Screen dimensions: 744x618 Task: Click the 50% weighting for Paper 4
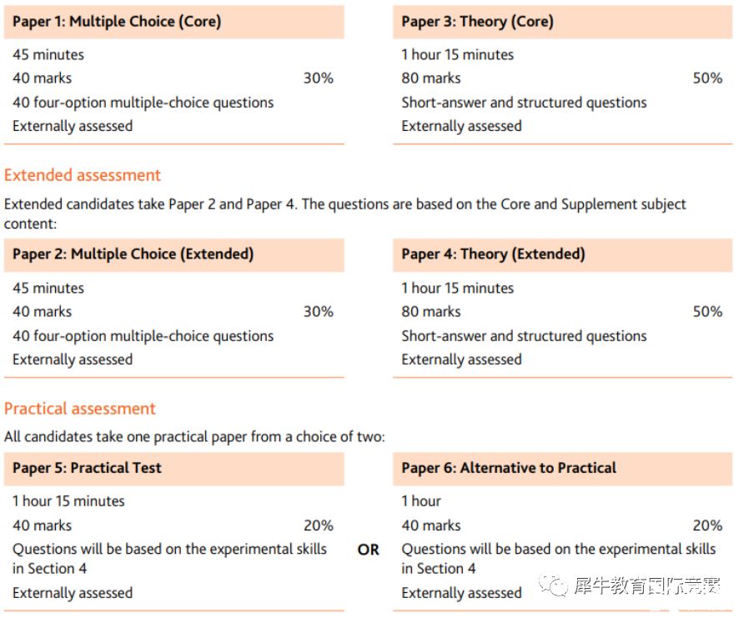tap(707, 312)
